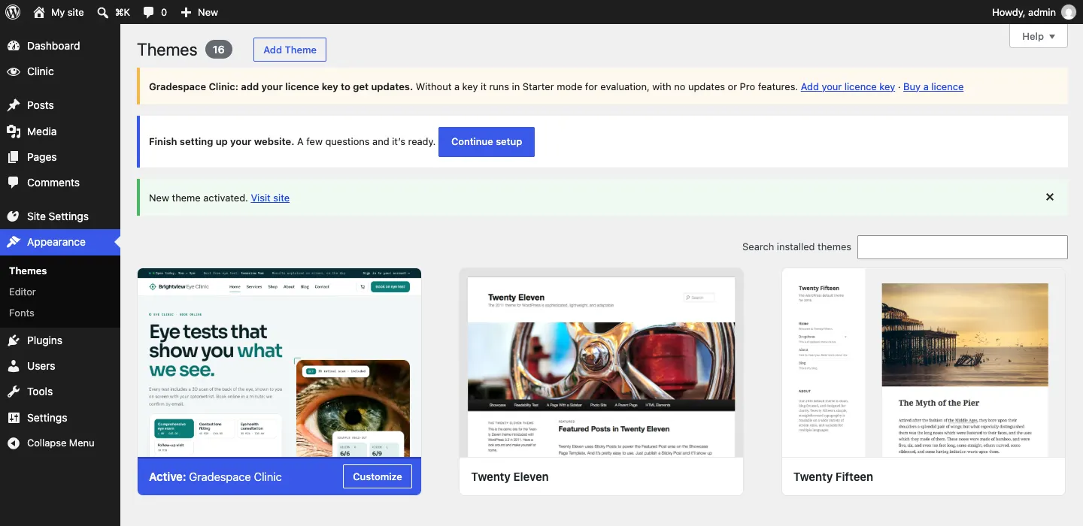
Task: Click the Twenty Eleven theme name
Action: (x=510, y=476)
